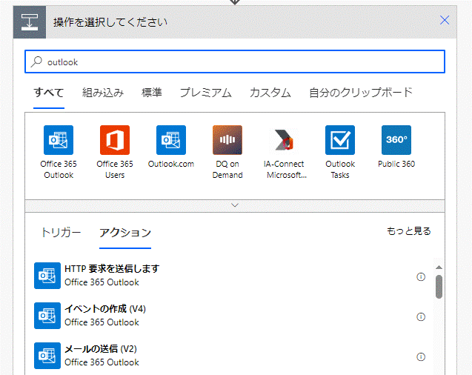Click the 操作を選択してください title
Image resolution: width=472 pixels, height=375 pixels.
110,22
